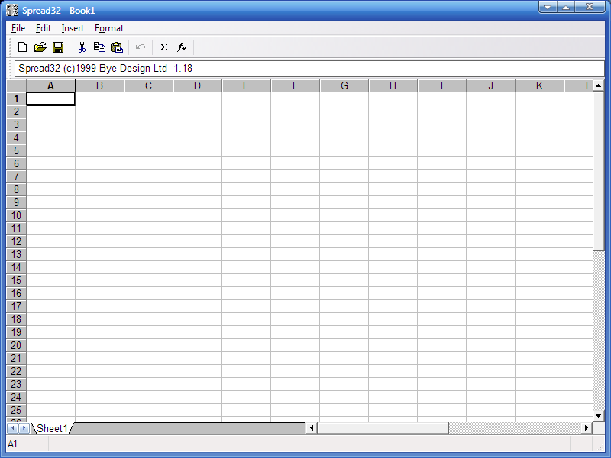Click the formula bar input field
Viewport: 611px width, 458px height.
click(x=309, y=69)
